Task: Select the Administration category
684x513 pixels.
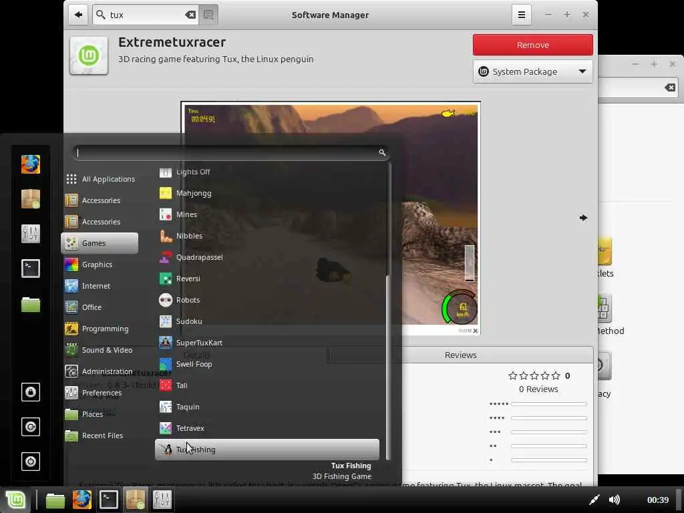Action: (100, 371)
